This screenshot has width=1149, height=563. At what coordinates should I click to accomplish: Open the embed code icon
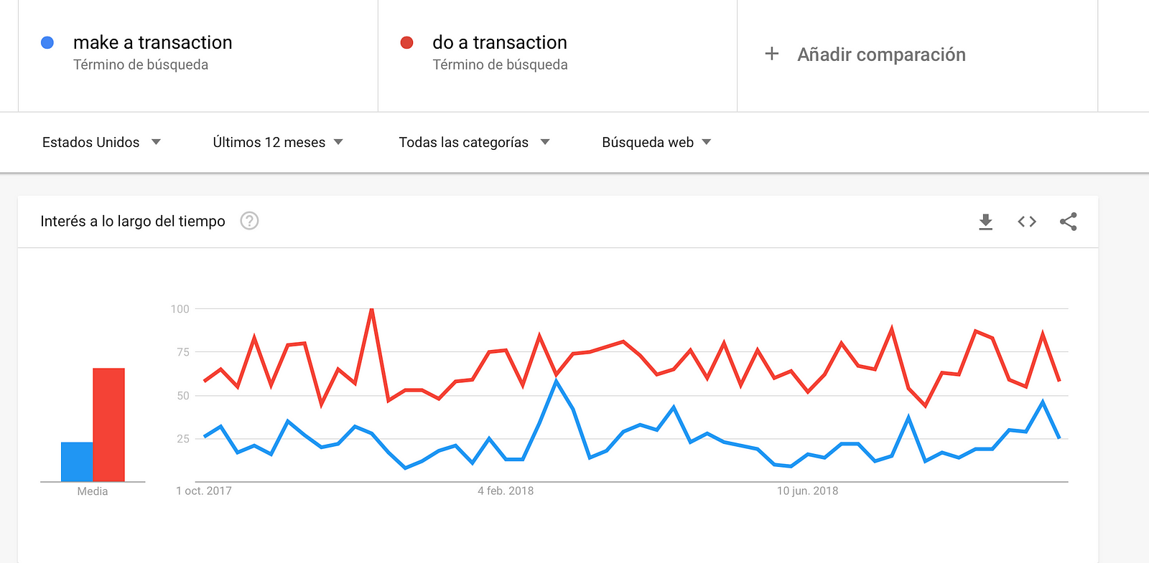1027,222
